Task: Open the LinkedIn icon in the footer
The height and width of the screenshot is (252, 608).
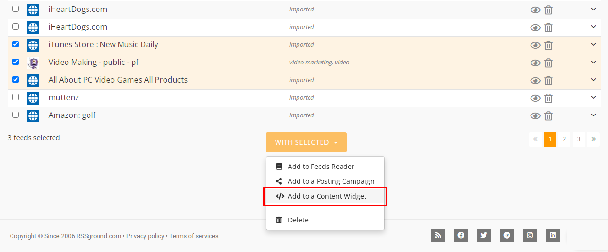Action: (x=553, y=235)
